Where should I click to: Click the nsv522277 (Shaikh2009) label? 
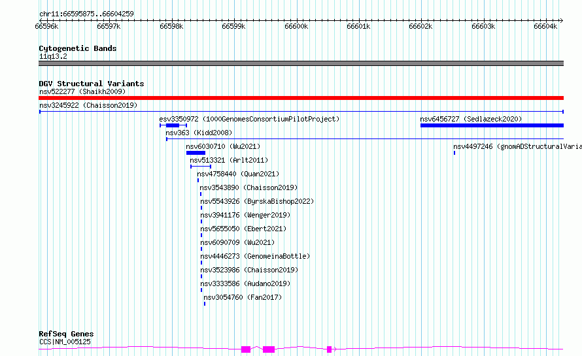click(82, 91)
